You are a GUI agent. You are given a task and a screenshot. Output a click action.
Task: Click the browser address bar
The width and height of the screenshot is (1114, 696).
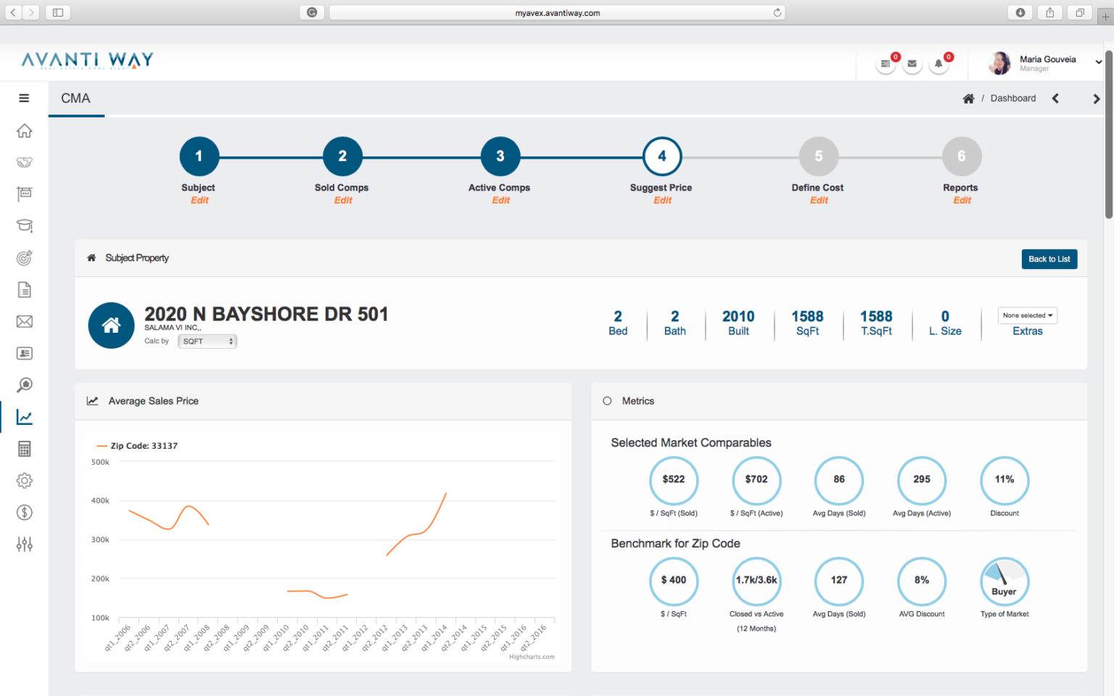[557, 12]
